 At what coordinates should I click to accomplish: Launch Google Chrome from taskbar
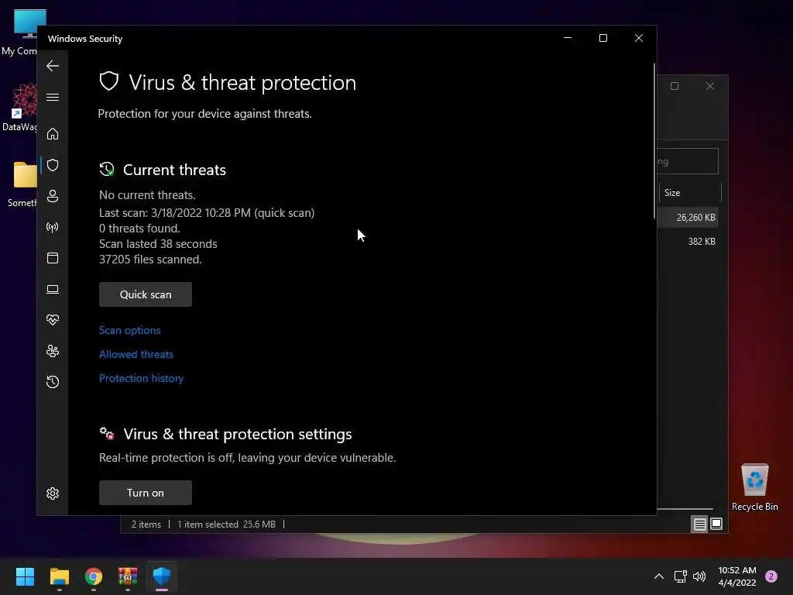(x=94, y=576)
